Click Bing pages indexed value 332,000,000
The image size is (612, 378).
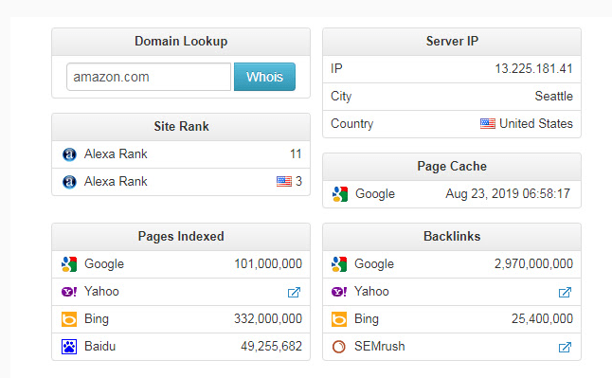(268, 318)
